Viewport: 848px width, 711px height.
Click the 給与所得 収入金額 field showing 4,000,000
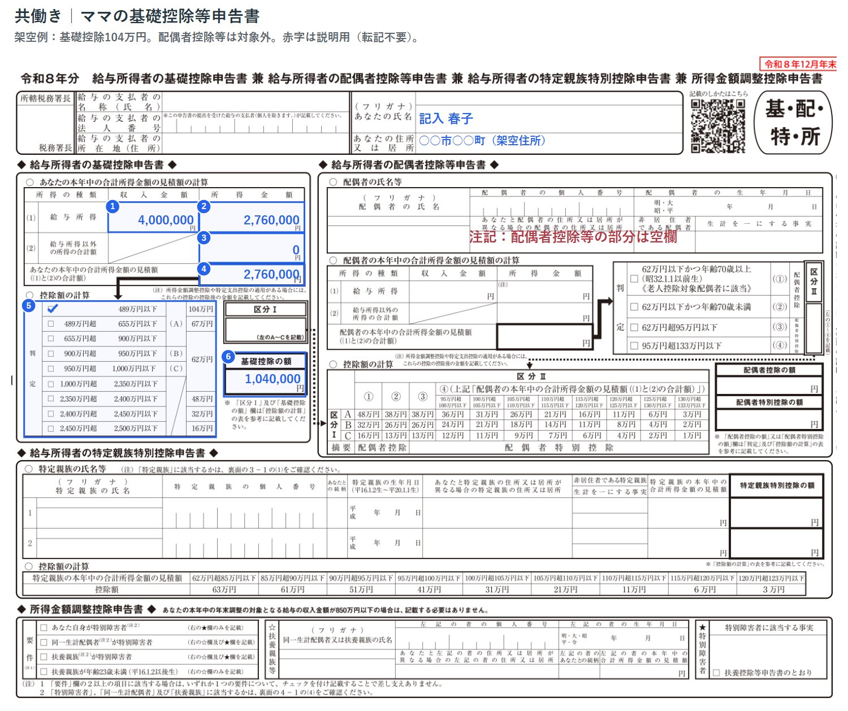click(x=152, y=218)
